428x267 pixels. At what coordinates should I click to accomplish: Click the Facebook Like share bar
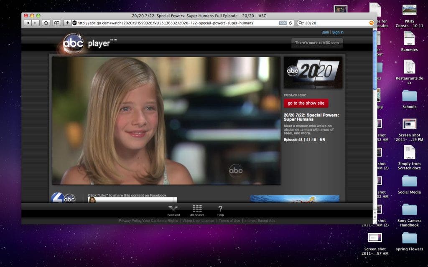(132, 200)
